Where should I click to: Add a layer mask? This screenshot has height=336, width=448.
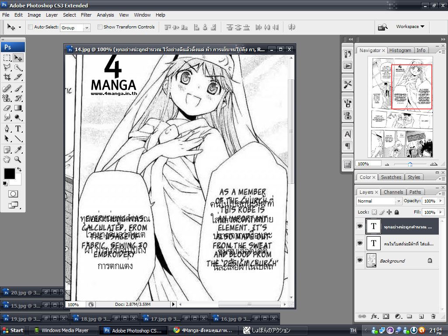[386, 316]
